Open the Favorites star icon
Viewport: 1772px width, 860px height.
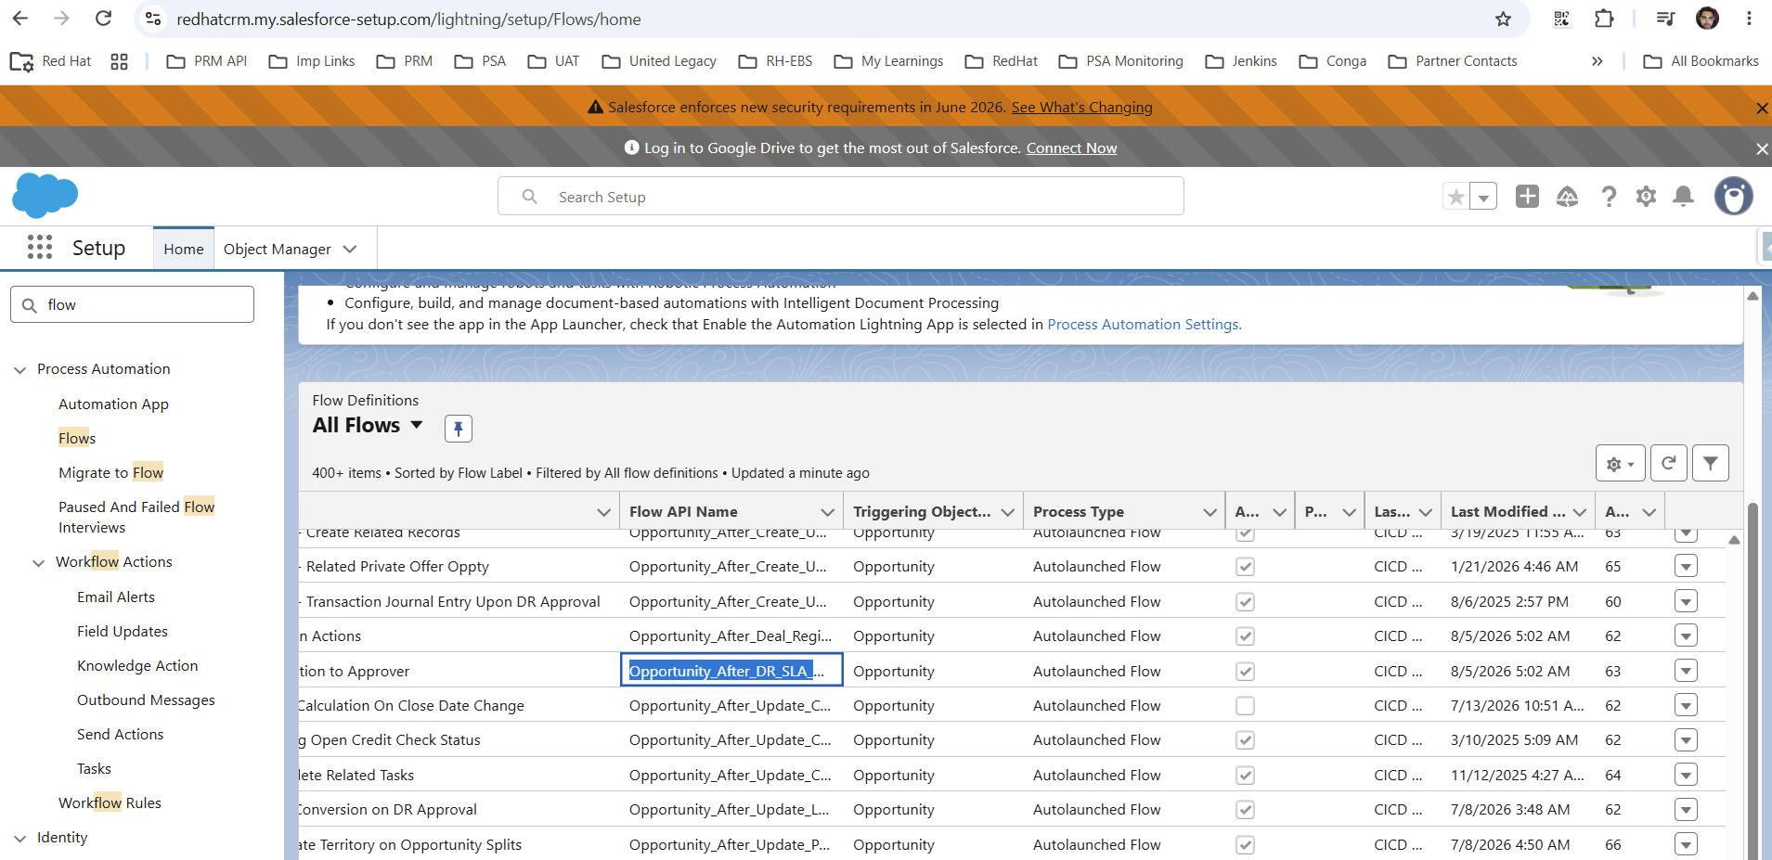1456,197
